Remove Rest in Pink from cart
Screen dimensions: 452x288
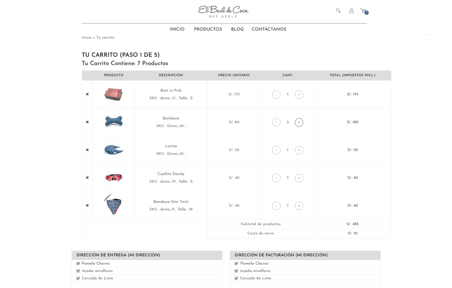(x=87, y=94)
